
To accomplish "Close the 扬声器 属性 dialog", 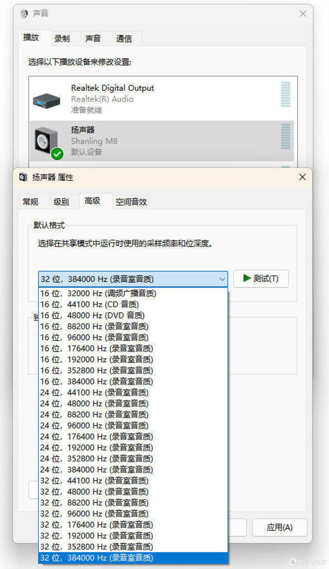I will click(302, 177).
